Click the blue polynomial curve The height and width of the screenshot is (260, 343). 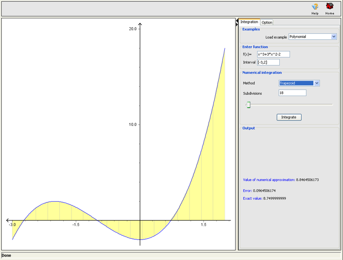pos(56,201)
